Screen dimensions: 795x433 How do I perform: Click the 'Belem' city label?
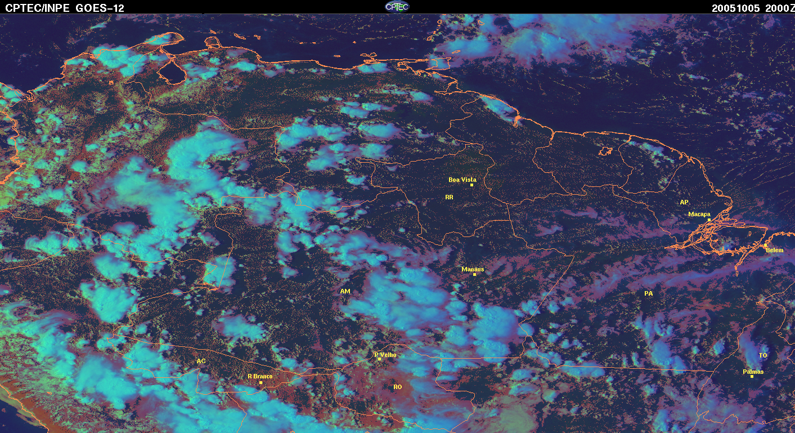click(775, 250)
